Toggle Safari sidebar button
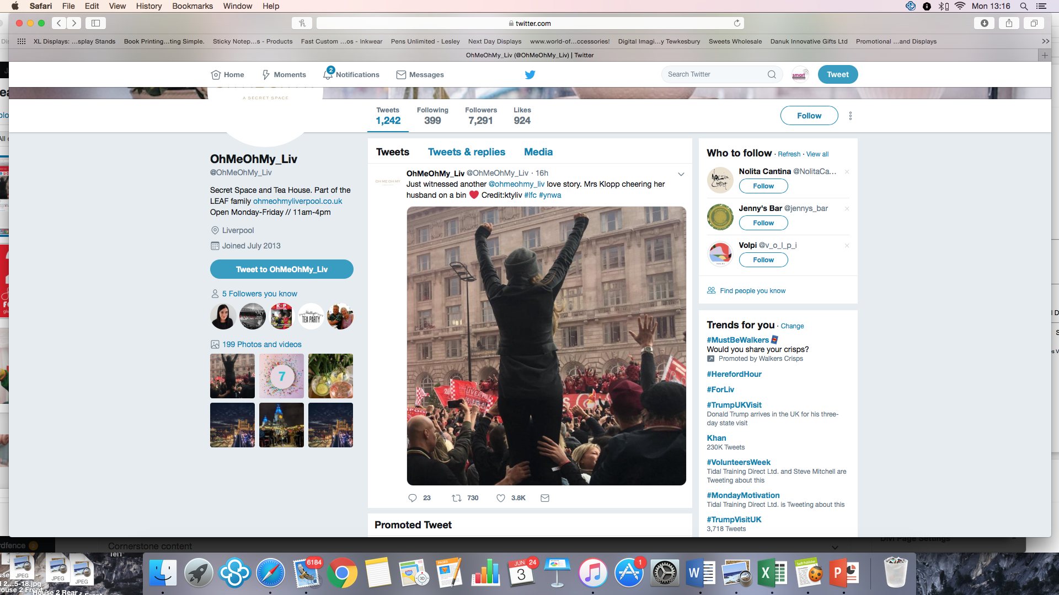The width and height of the screenshot is (1059, 595). 95,23
